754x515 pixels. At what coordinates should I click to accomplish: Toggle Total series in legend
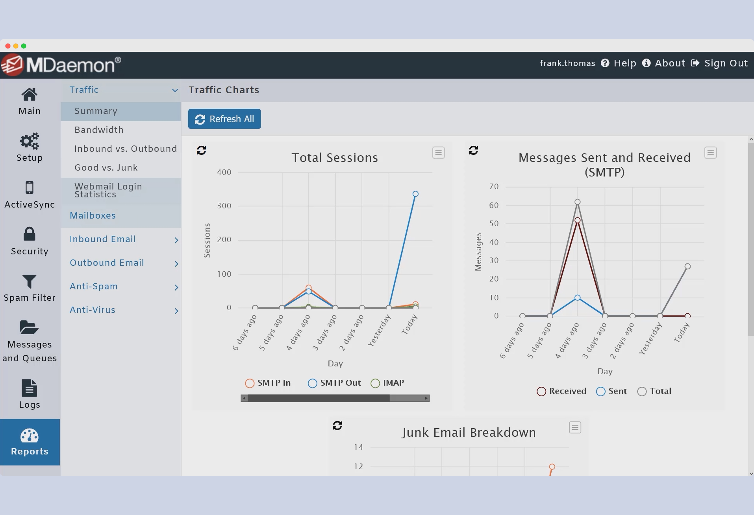tap(654, 391)
